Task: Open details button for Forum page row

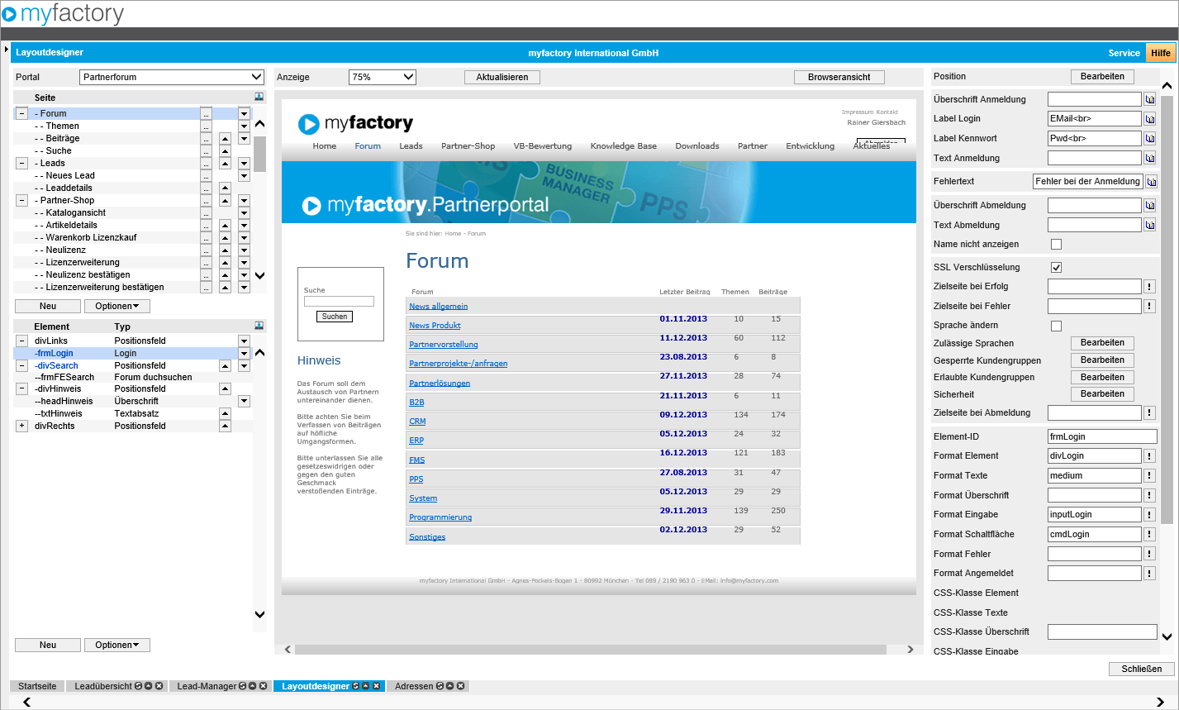Action: 206,114
